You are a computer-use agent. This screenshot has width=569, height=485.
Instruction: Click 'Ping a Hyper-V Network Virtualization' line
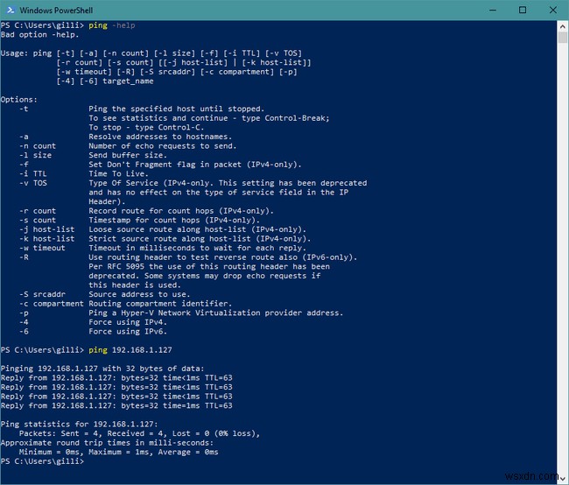[216, 313]
